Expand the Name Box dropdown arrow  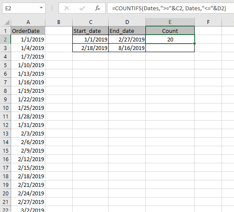[x=41, y=8]
